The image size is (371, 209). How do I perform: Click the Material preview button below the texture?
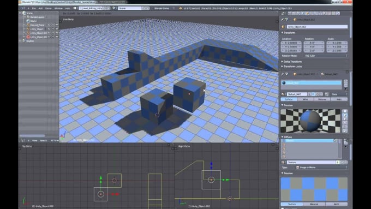click(x=314, y=204)
